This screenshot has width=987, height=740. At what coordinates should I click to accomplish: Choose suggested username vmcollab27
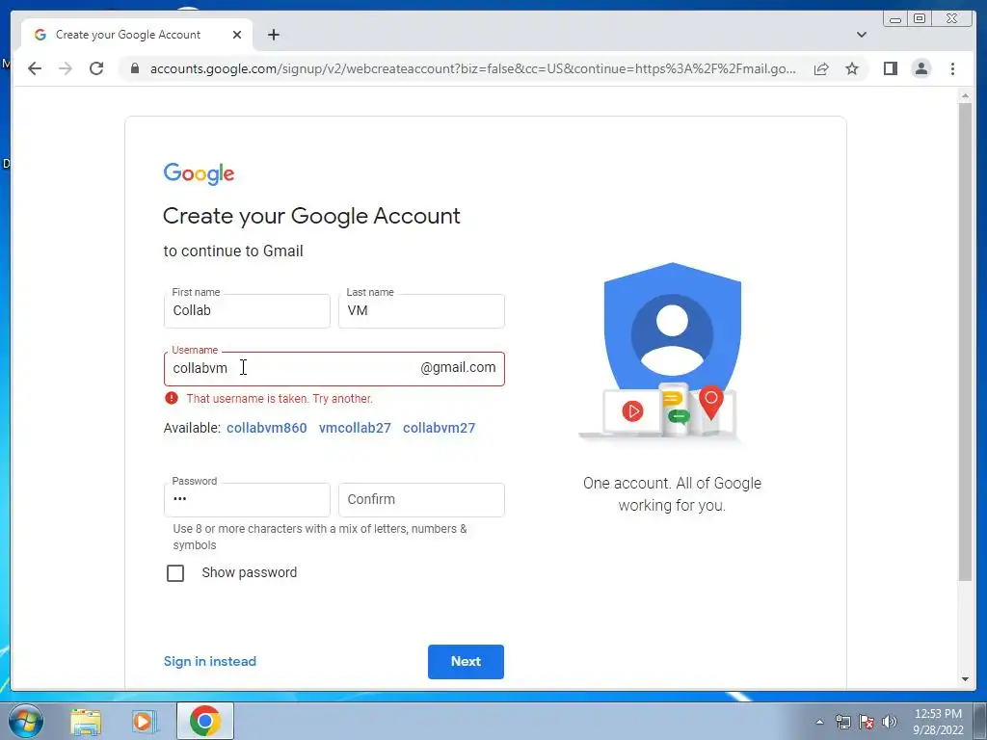tap(355, 428)
